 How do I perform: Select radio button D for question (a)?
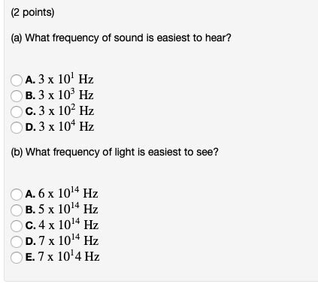coord(17,128)
